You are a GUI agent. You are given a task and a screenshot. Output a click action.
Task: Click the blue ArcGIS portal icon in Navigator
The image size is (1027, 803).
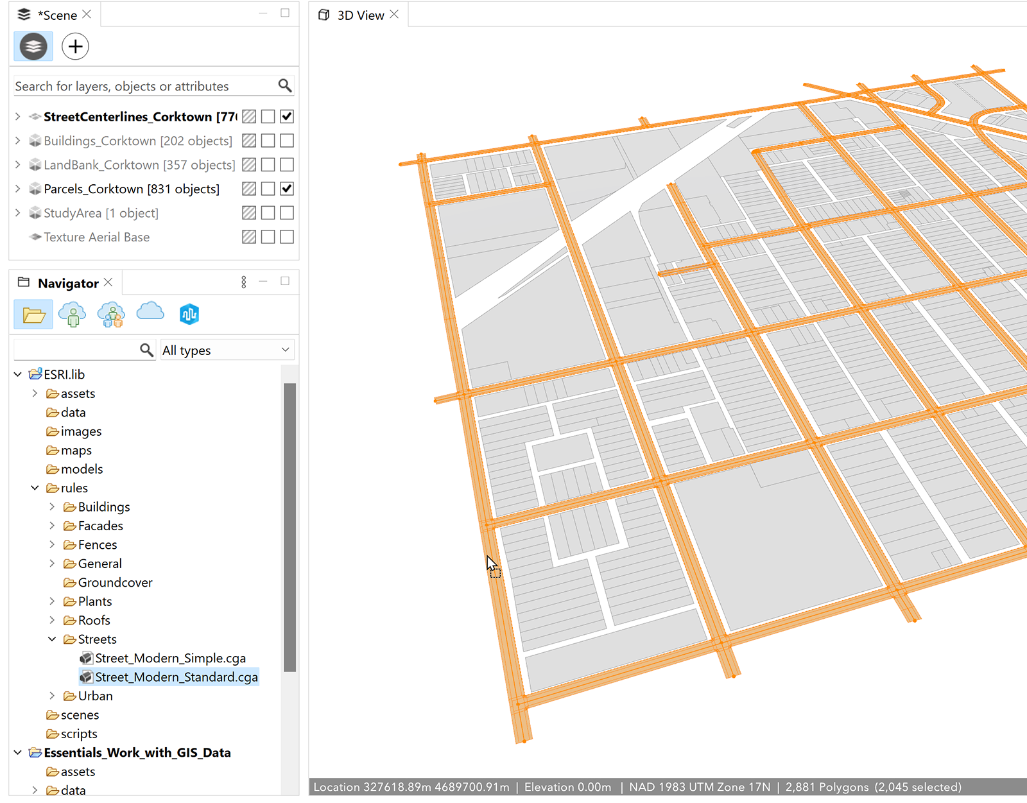(189, 314)
